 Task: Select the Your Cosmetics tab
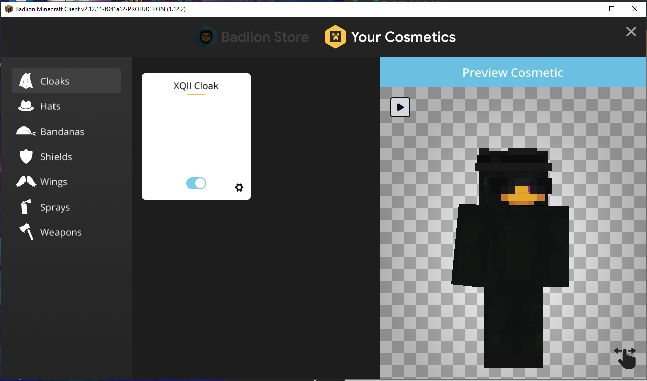point(390,37)
